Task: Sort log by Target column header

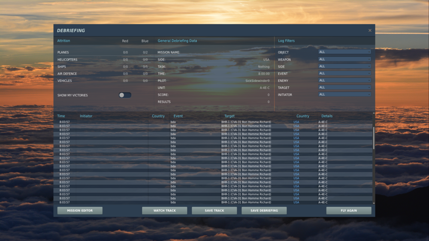Action: click(x=229, y=116)
